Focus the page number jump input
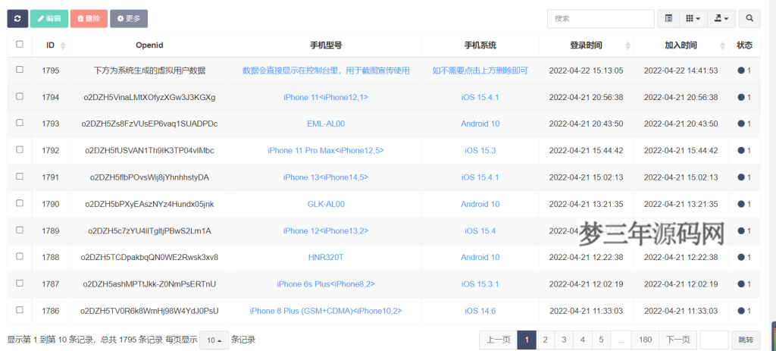This screenshot has height=351, width=776. [714, 340]
